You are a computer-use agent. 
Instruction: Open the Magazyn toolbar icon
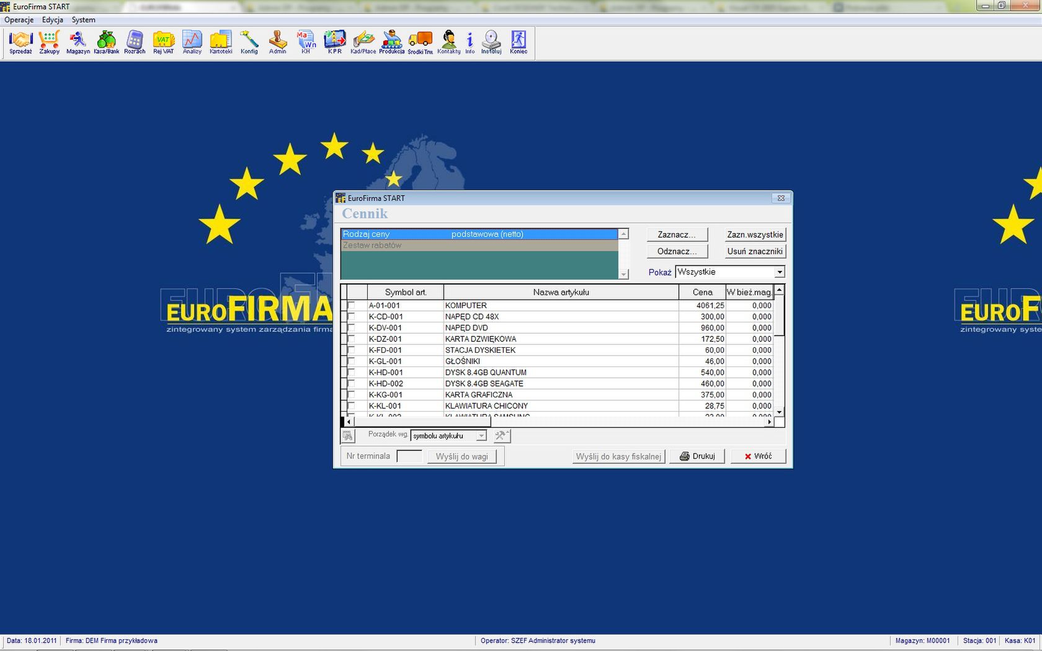click(x=78, y=42)
